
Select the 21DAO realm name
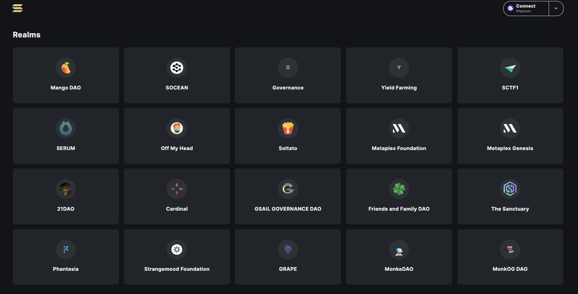click(66, 209)
